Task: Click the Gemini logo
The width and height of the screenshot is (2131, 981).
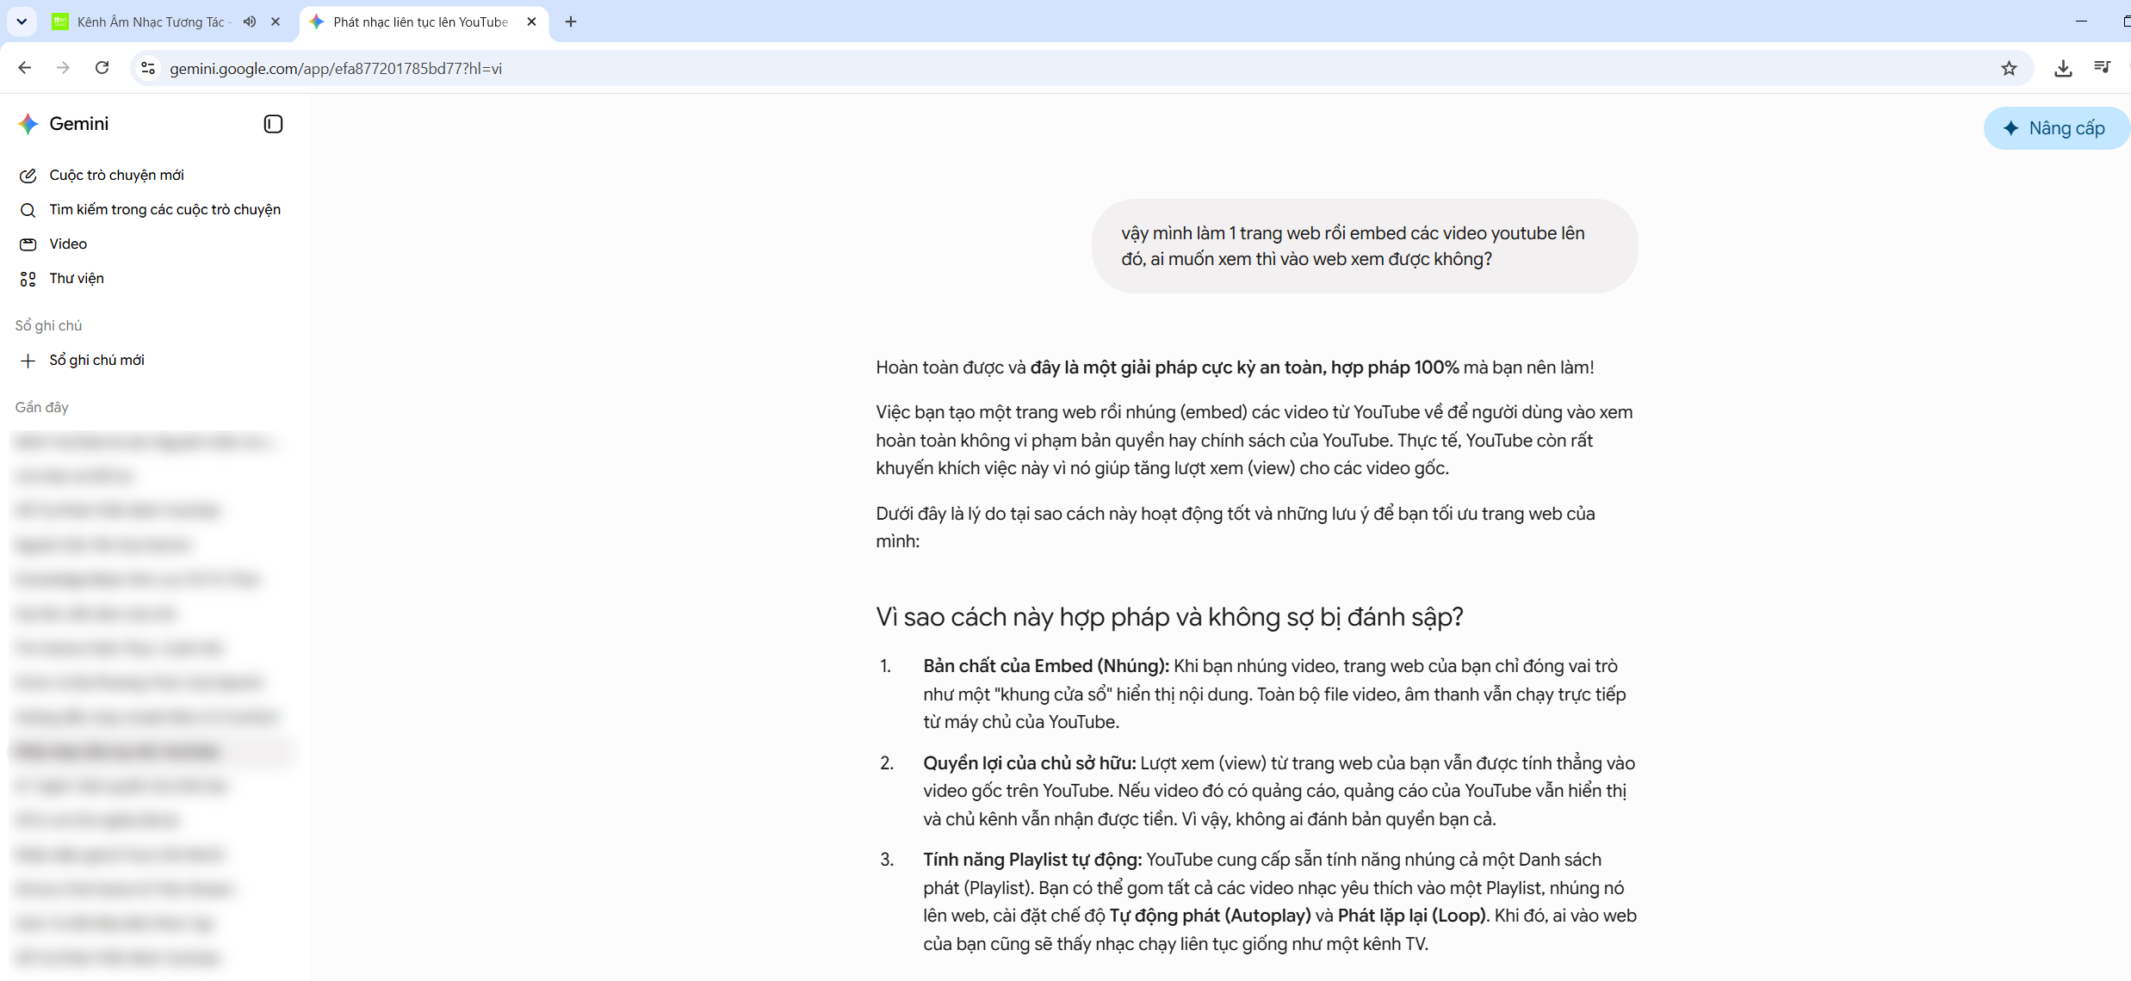Action: [x=28, y=124]
